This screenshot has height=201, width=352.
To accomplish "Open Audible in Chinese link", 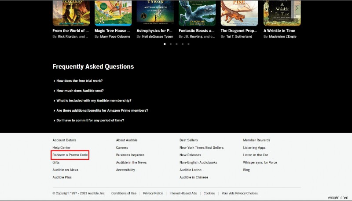I will pos(194,177).
